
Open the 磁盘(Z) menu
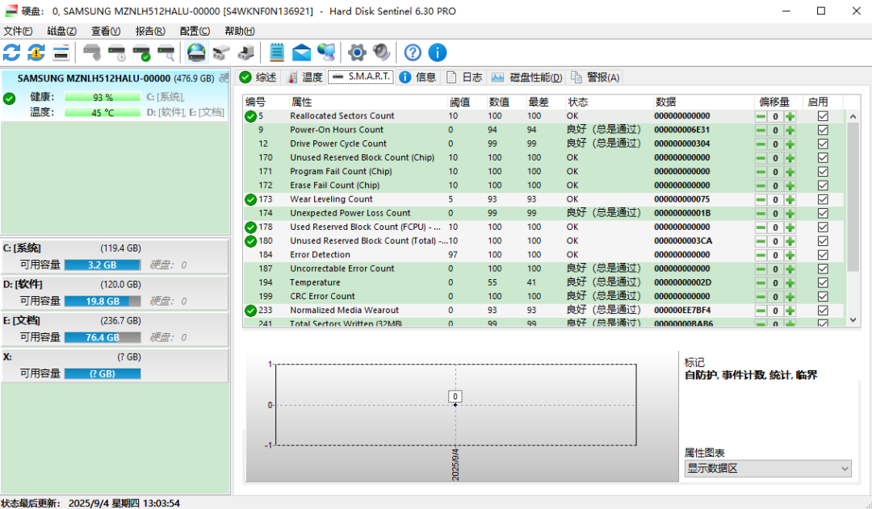[x=61, y=31]
